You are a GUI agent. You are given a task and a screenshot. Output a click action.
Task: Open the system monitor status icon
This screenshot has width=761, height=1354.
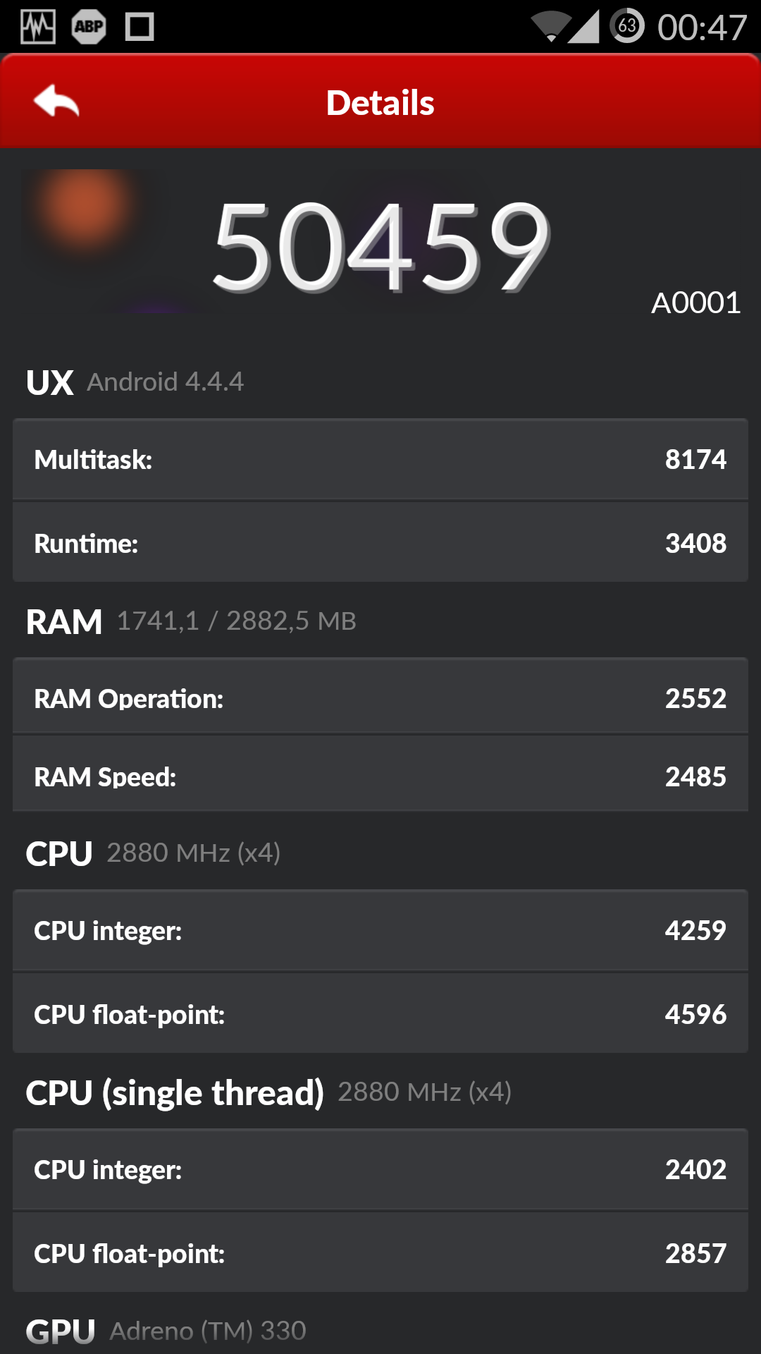point(38,27)
